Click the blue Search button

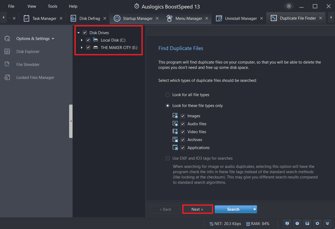(233, 209)
